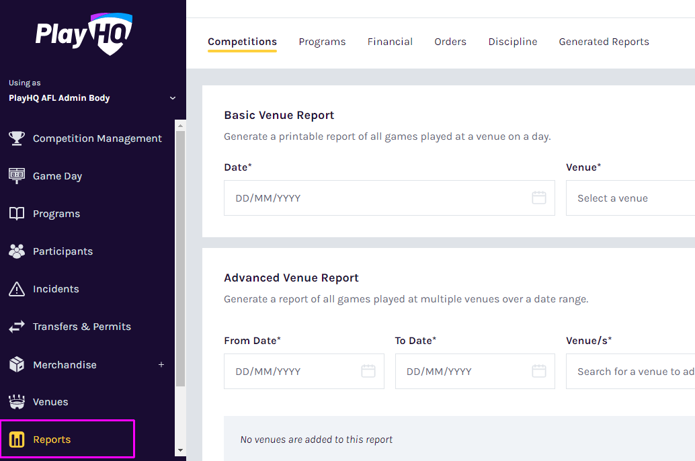The image size is (695, 461).
Task: Click the calendar icon for To Date
Action: (x=538, y=370)
